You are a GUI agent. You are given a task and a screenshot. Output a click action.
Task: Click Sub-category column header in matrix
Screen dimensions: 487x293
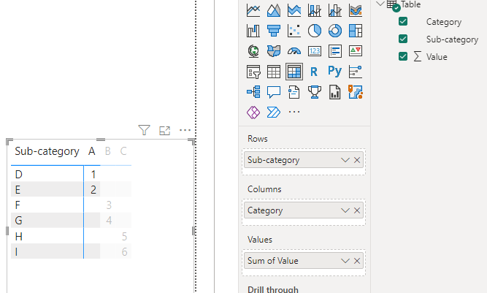(47, 151)
